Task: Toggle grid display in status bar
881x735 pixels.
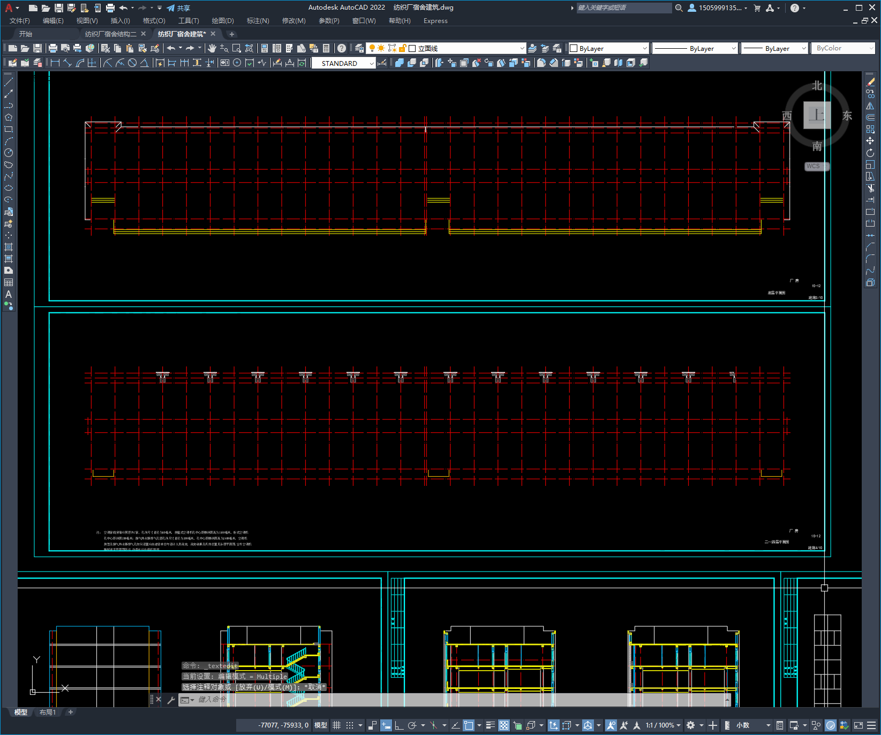Action: click(x=337, y=725)
